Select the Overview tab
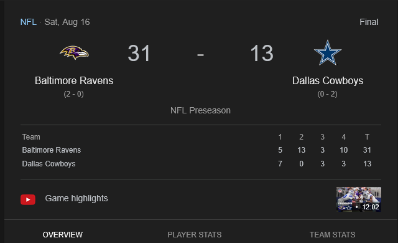The width and height of the screenshot is (398, 243). pyautogui.click(x=63, y=235)
